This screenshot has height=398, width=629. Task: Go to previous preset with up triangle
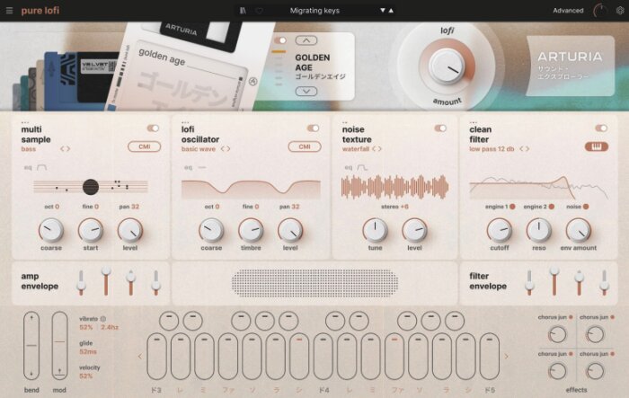[391, 11]
